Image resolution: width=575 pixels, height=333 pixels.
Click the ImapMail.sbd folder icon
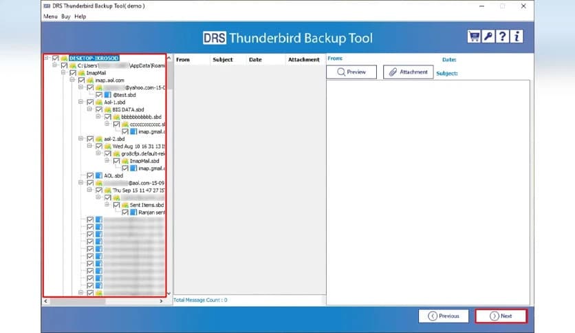pyautogui.click(x=125, y=161)
